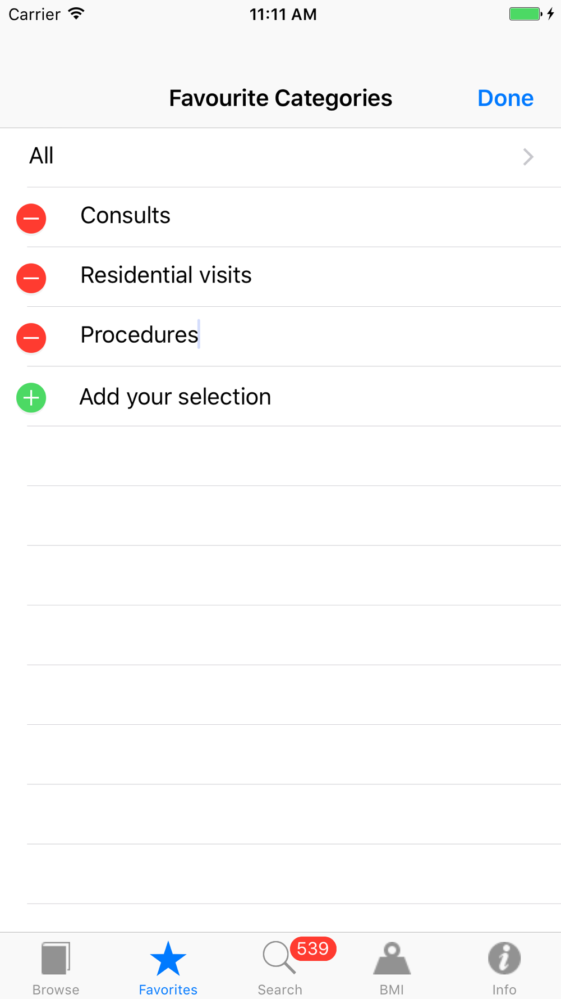Tap the Wi-Fi status icon
The image size is (561, 999).
[x=76, y=14]
